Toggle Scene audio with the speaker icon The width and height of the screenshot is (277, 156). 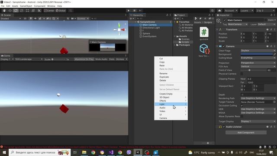[35, 19]
